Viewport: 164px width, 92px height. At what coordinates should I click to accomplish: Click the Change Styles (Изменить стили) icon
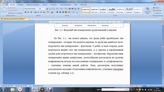pyautogui.click(x=148, y=10)
